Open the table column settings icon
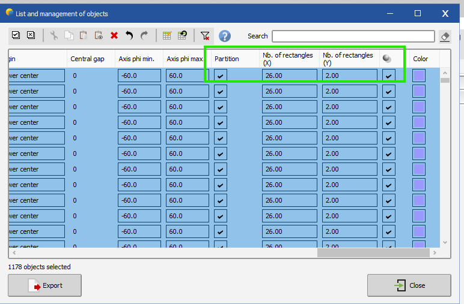Viewport: 464px width, 304px height. [x=167, y=36]
